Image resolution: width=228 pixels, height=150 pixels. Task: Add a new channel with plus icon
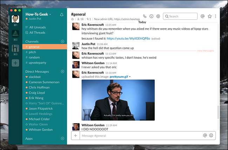62,41
